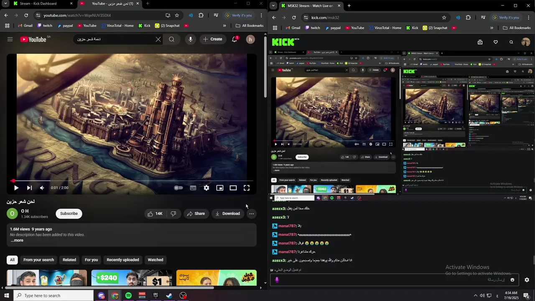Open the $240 video thumbnail

(x=132, y=278)
